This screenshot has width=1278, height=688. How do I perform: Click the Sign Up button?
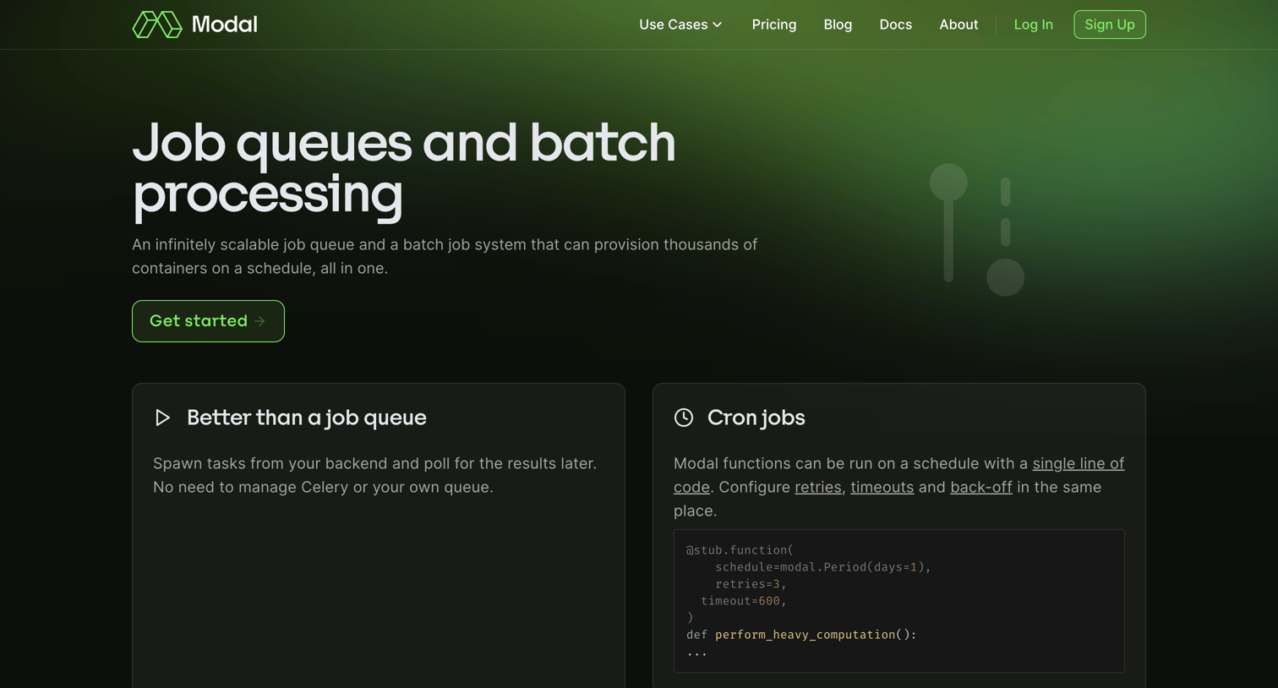point(1109,25)
